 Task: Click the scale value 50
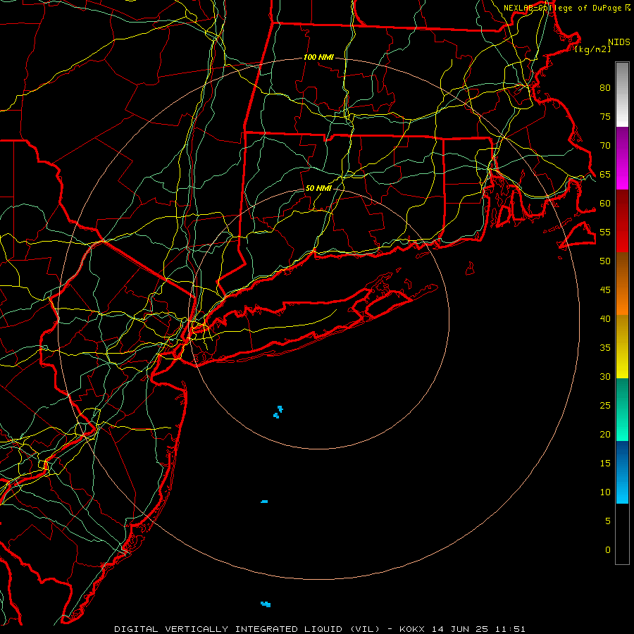tap(605, 261)
